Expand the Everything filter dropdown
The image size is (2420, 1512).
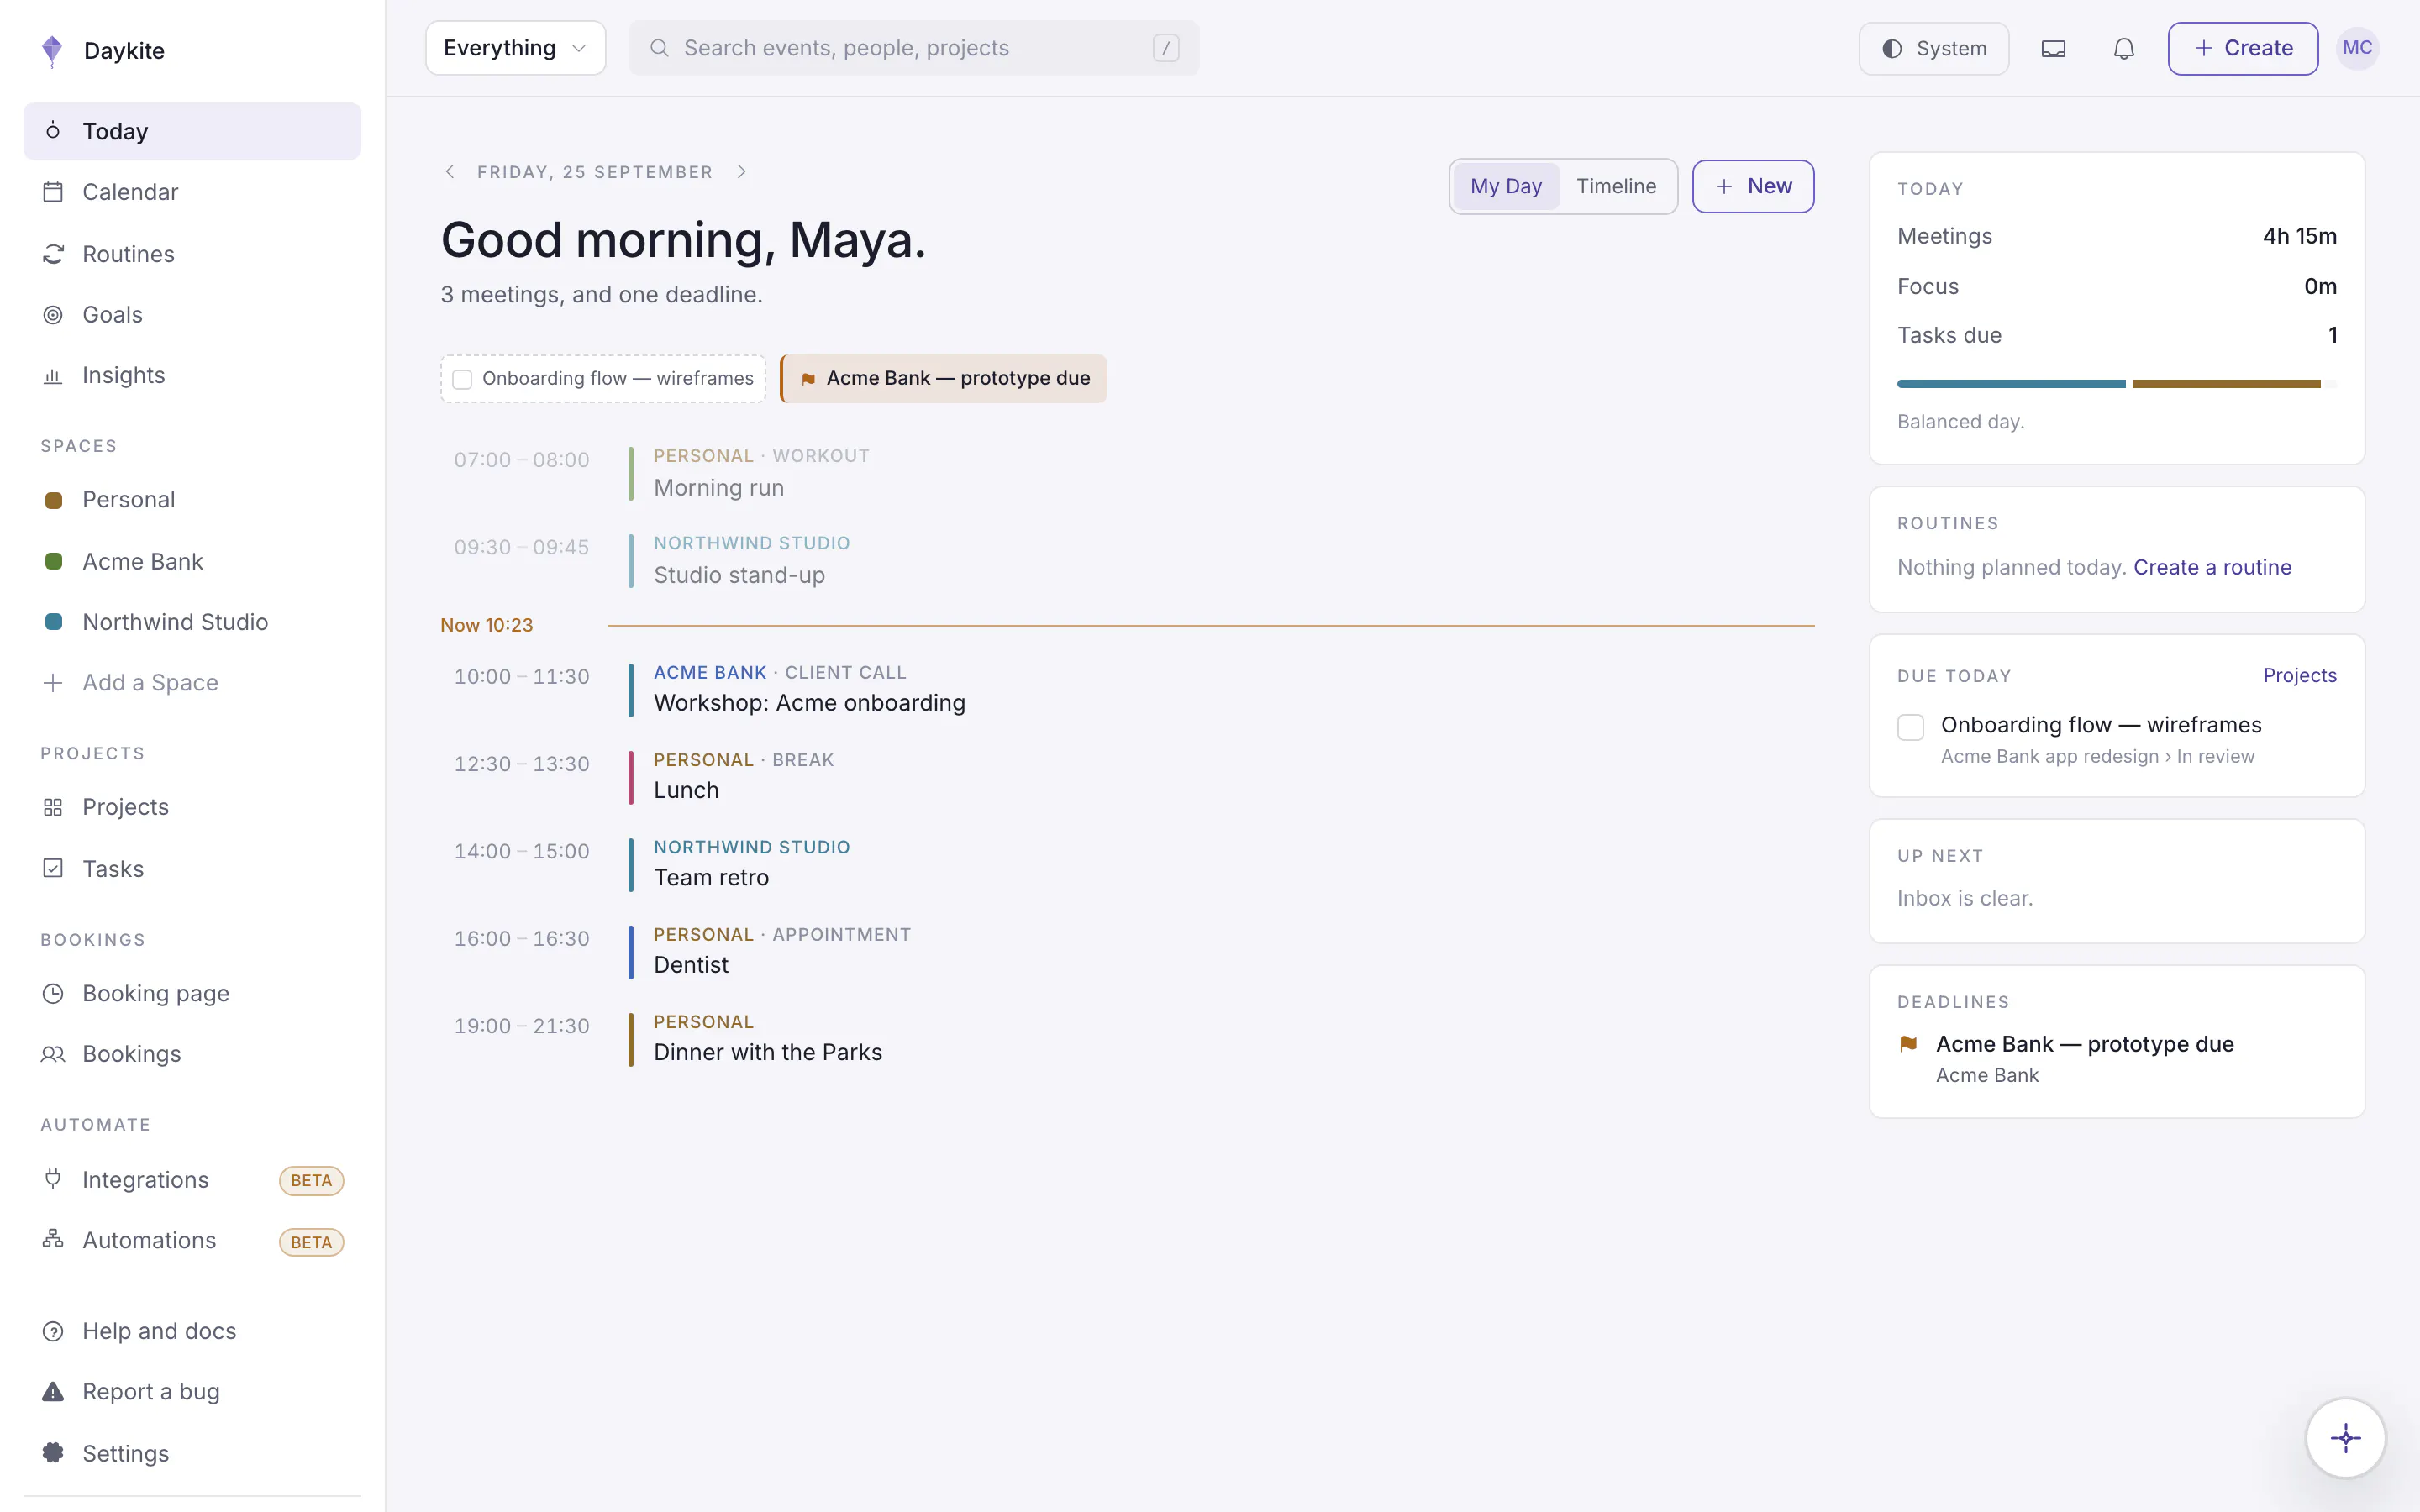pyautogui.click(x=515, y=48)
